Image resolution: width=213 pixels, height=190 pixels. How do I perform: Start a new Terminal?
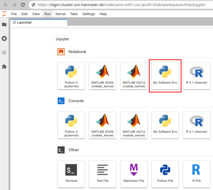[71, 174]
